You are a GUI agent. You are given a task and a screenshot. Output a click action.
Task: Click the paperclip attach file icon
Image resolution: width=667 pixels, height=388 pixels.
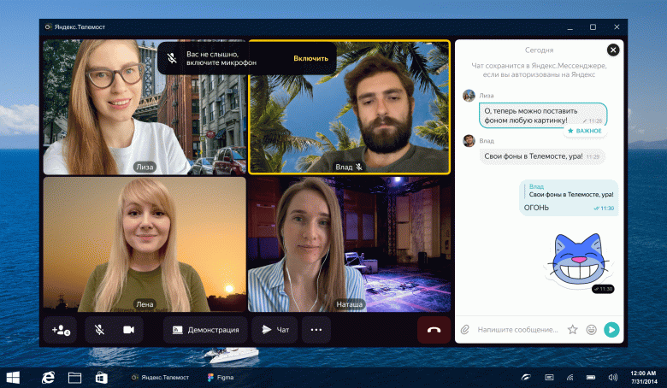pyautogui.click(x=465, y=330)
